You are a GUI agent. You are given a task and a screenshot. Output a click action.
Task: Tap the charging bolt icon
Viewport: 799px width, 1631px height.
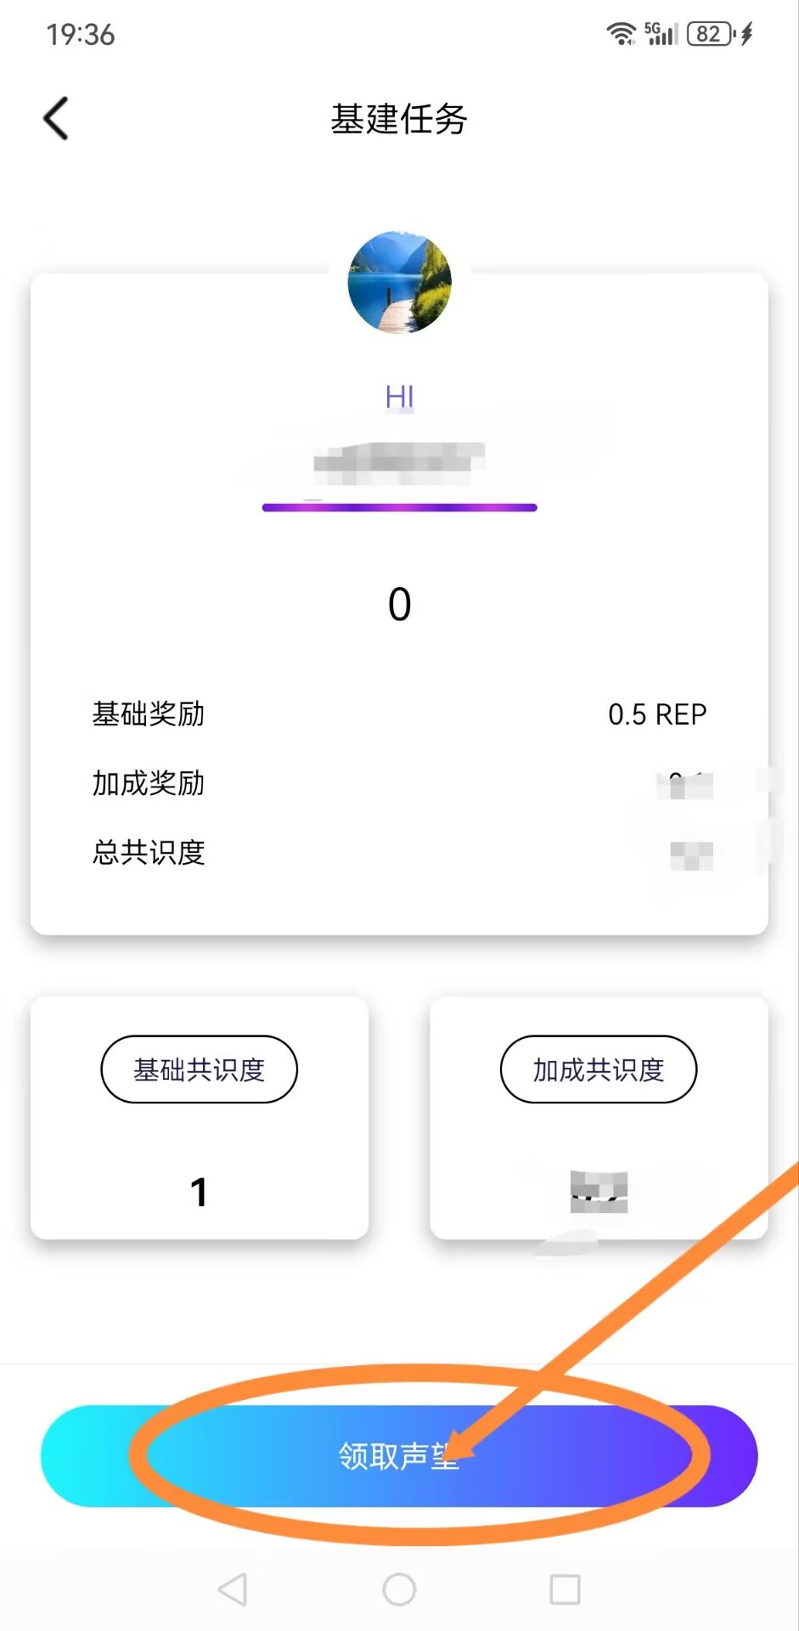point(747,34)
